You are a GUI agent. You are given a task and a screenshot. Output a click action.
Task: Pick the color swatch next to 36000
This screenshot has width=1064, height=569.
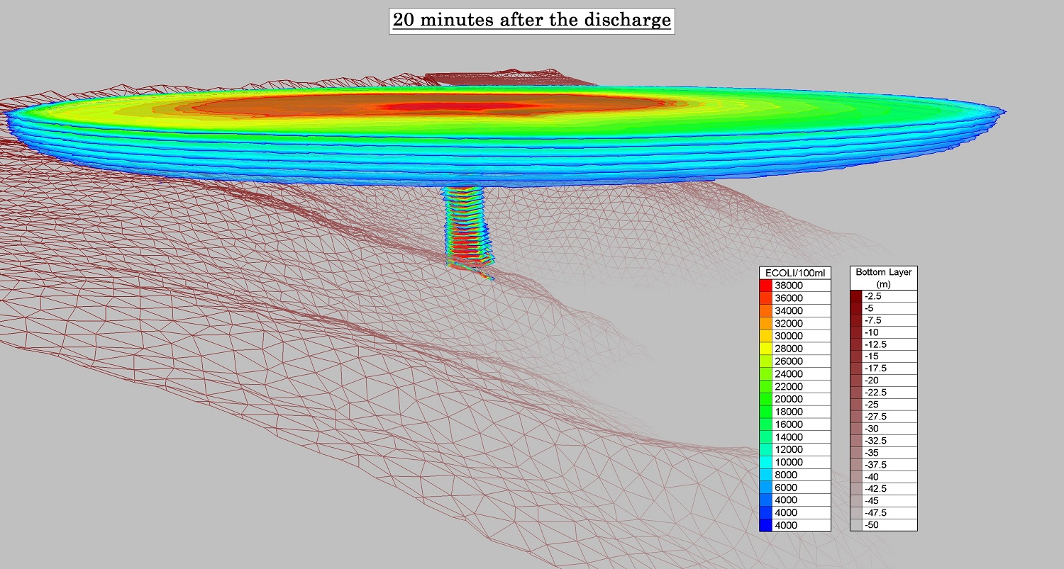[765, 298]
